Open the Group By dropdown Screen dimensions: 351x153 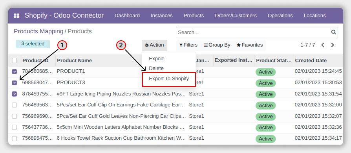(217, 45)
